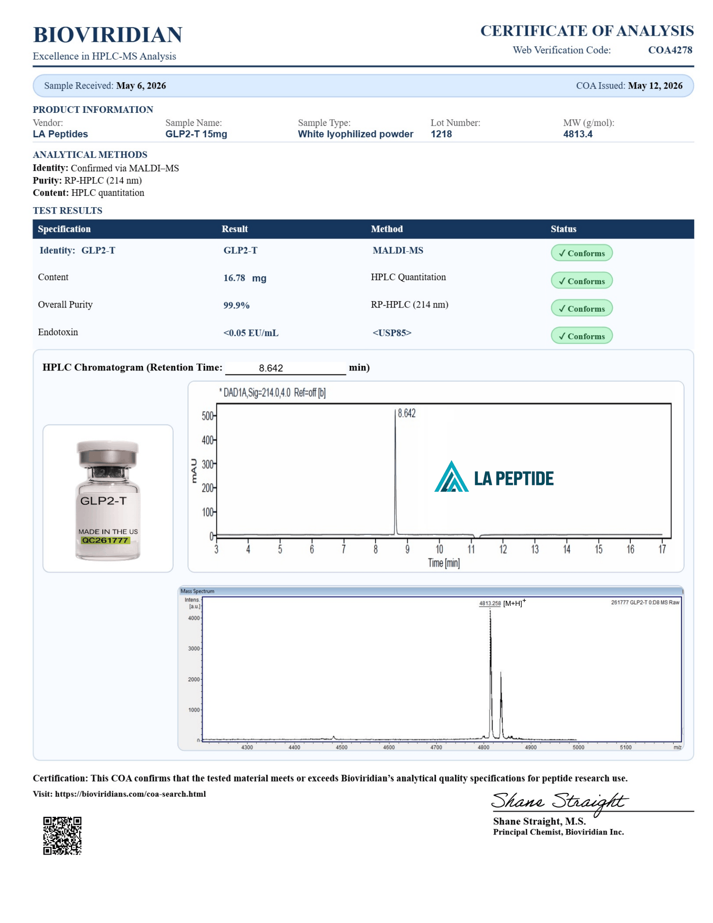Select the sample type 'White lyophilized powder'
The width and height of the screenshot is (713, 923).
(356, 134)
